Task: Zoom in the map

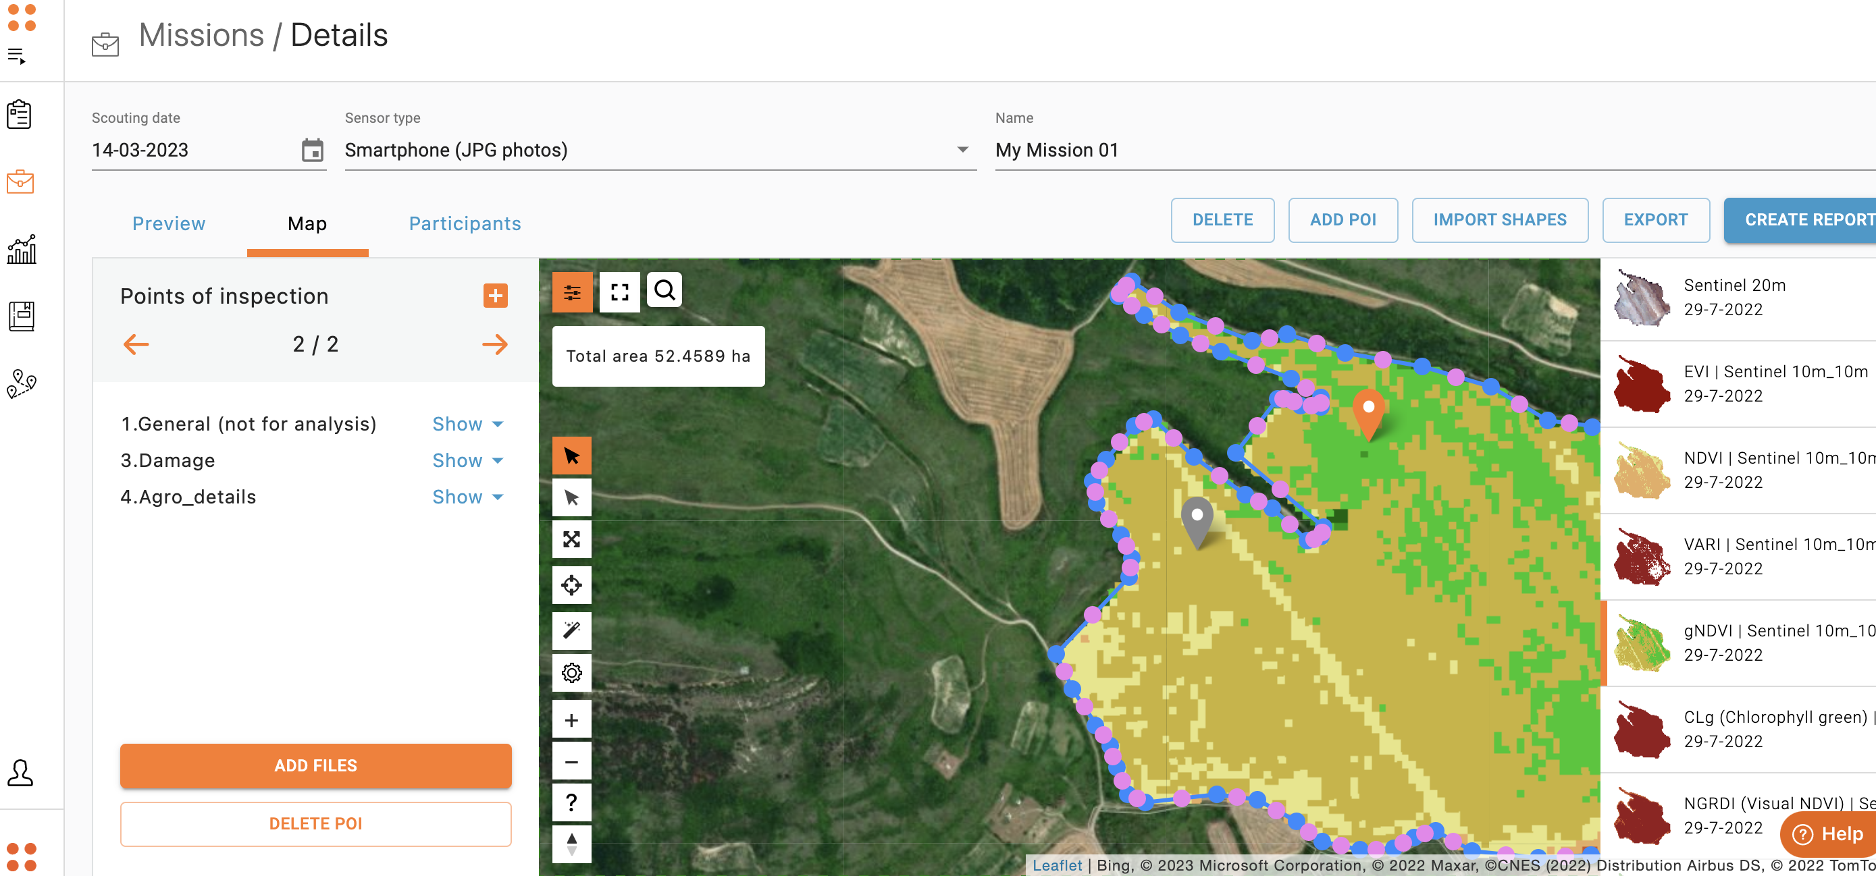Action: (x=572, y=720)
